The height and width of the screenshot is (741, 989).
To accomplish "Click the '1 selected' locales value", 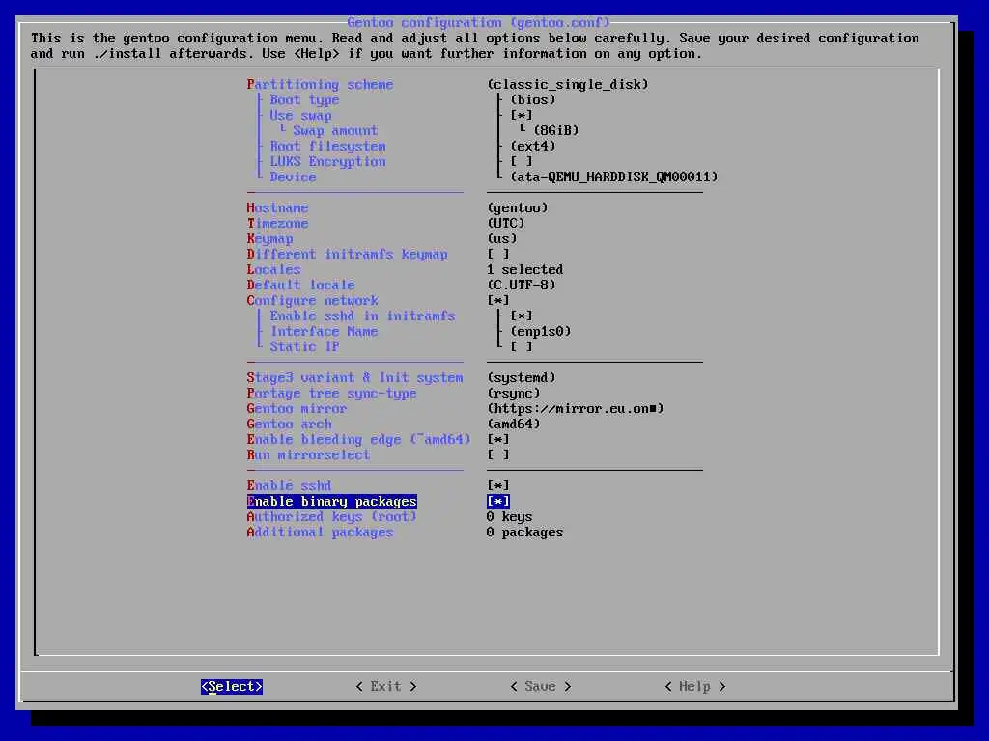I will pos(524,270).
